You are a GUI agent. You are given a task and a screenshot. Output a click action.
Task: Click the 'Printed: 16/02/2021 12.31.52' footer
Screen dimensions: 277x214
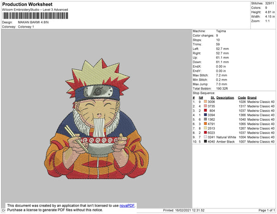(184, 210)
